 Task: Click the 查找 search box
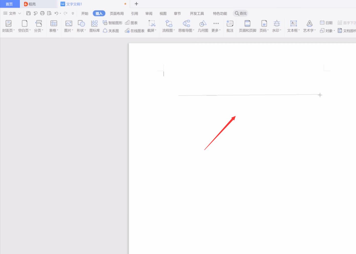pos(241,13)
